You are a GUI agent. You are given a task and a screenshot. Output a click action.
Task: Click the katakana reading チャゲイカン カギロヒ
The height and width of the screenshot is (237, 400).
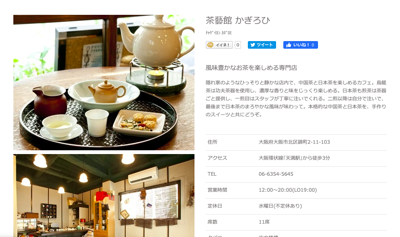tap(218, 33)
